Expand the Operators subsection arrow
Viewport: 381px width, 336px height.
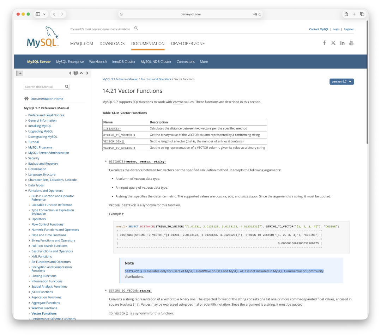[x=29, y=219]
